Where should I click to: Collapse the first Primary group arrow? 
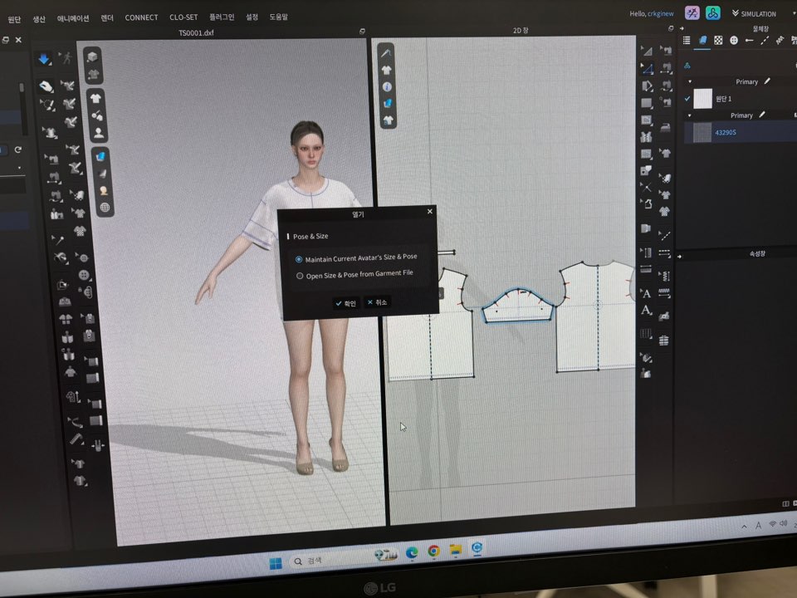click(689, 81)
